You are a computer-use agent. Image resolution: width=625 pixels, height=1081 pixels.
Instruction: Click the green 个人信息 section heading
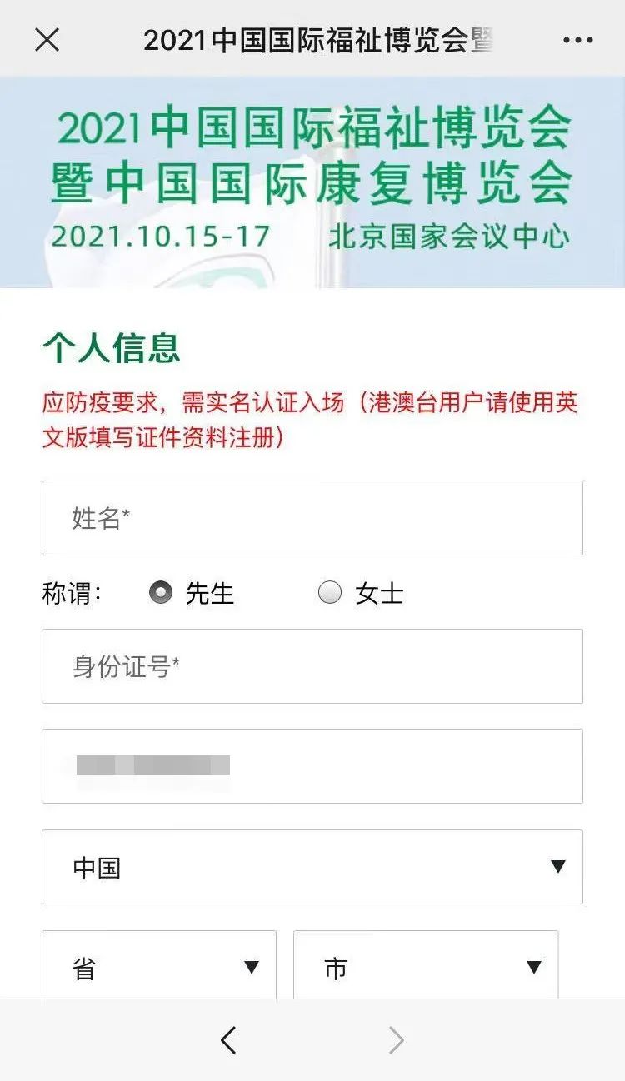point(112,348)
